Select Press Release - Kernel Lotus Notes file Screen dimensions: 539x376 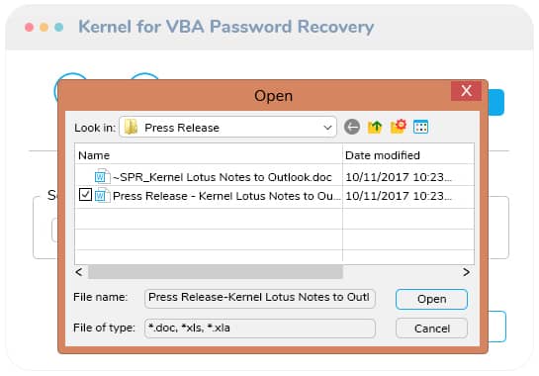(x=226, y=196)
